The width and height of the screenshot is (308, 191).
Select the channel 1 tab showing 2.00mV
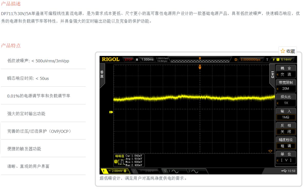point(115,171)
